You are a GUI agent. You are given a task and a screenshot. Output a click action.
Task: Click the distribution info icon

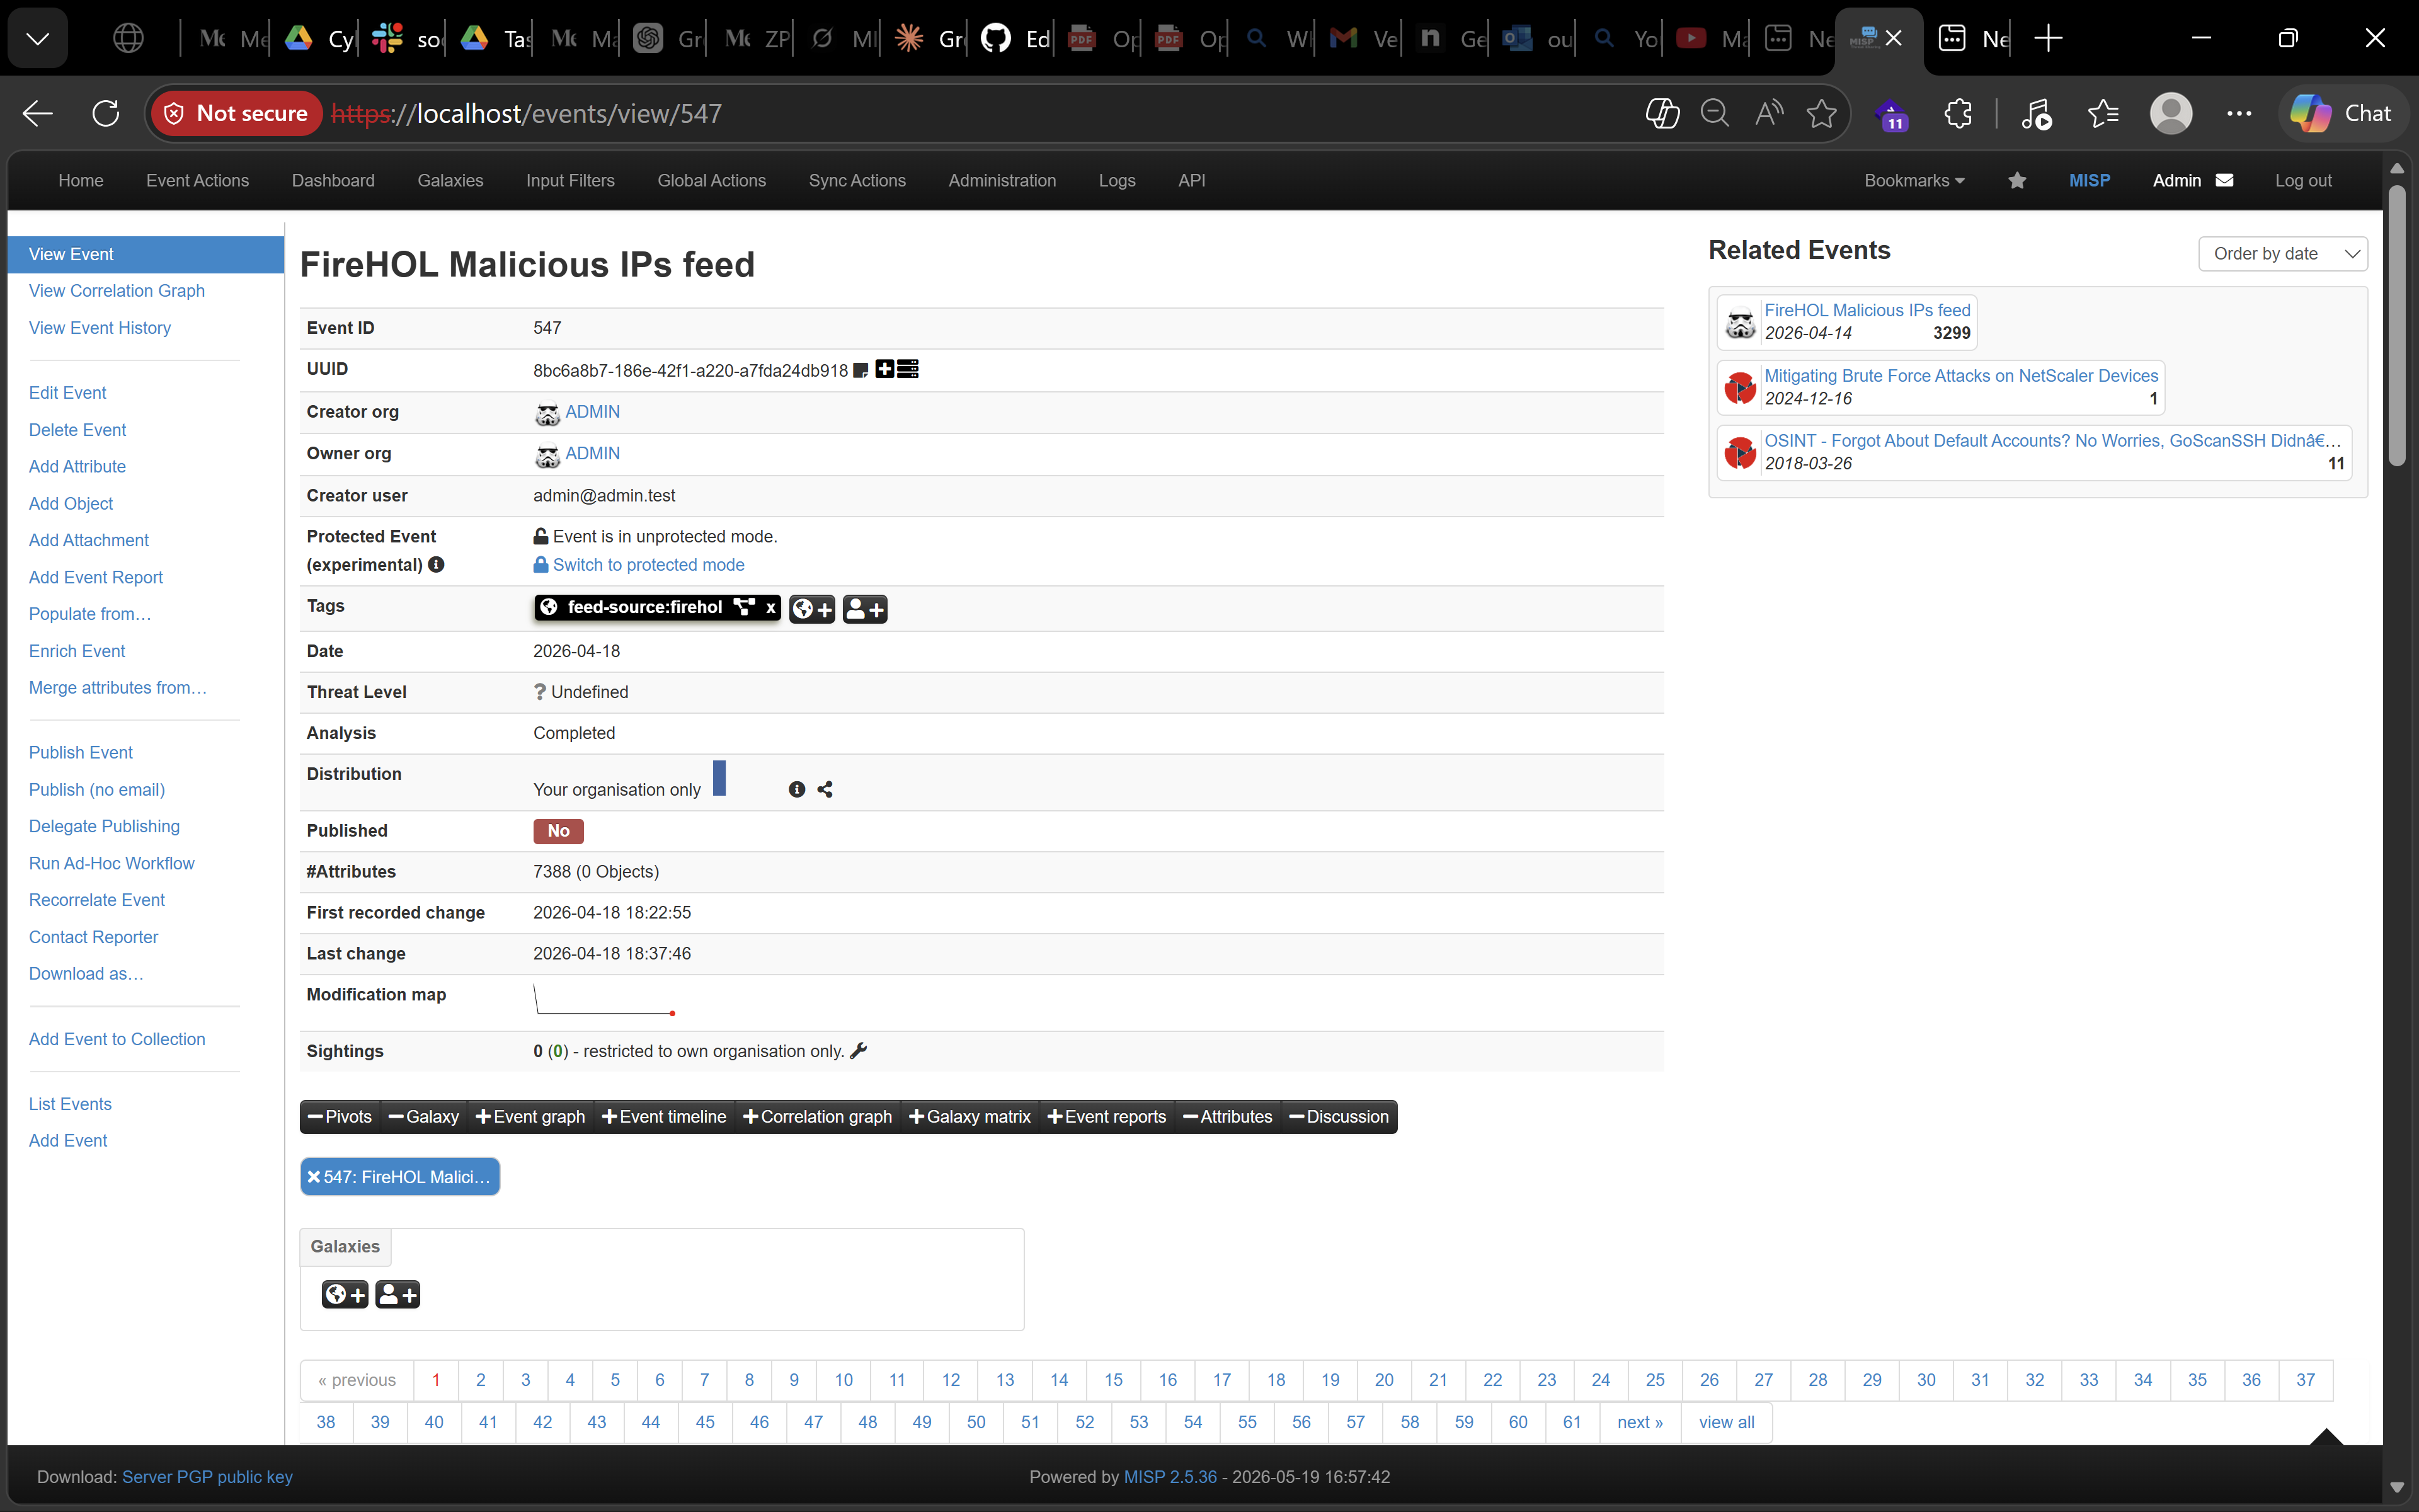(x=797, y=790)
